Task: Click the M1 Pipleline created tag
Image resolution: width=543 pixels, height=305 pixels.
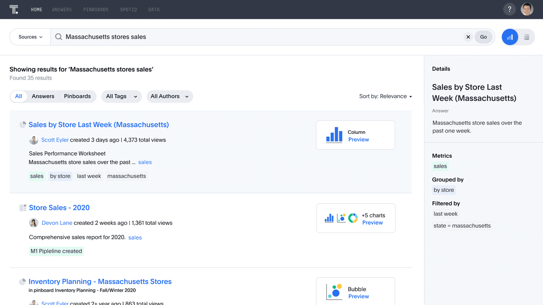Action: coord(56,251)
